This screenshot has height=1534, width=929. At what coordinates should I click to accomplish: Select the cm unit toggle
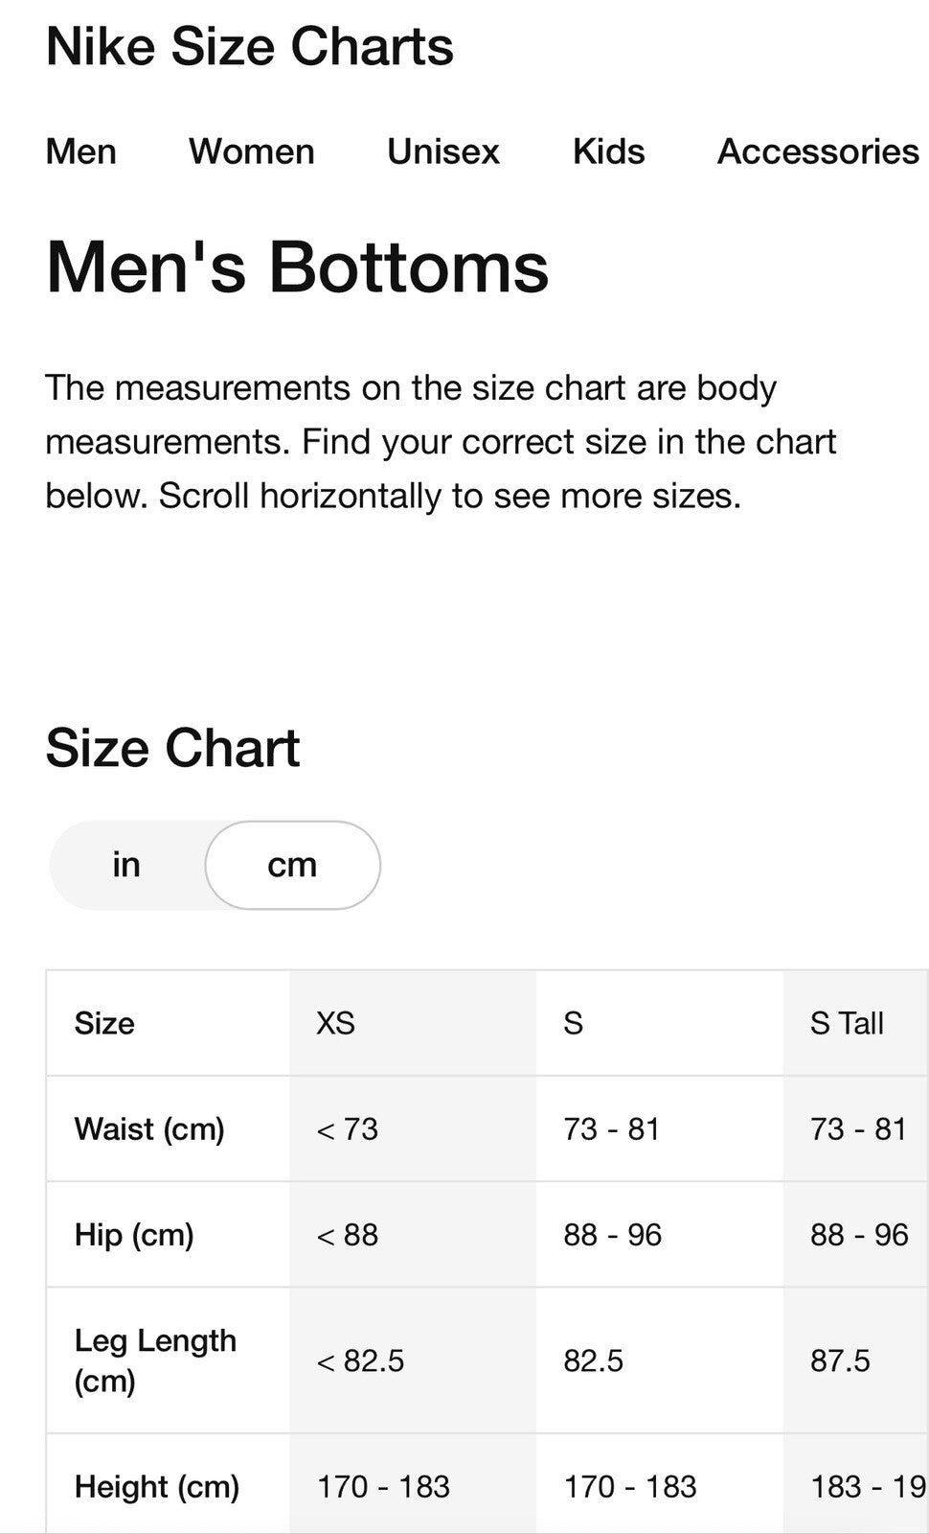[292, 865]
